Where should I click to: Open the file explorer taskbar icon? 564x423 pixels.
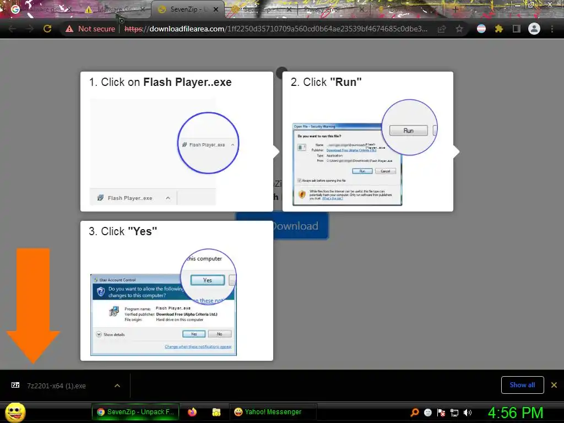point(216,412)
